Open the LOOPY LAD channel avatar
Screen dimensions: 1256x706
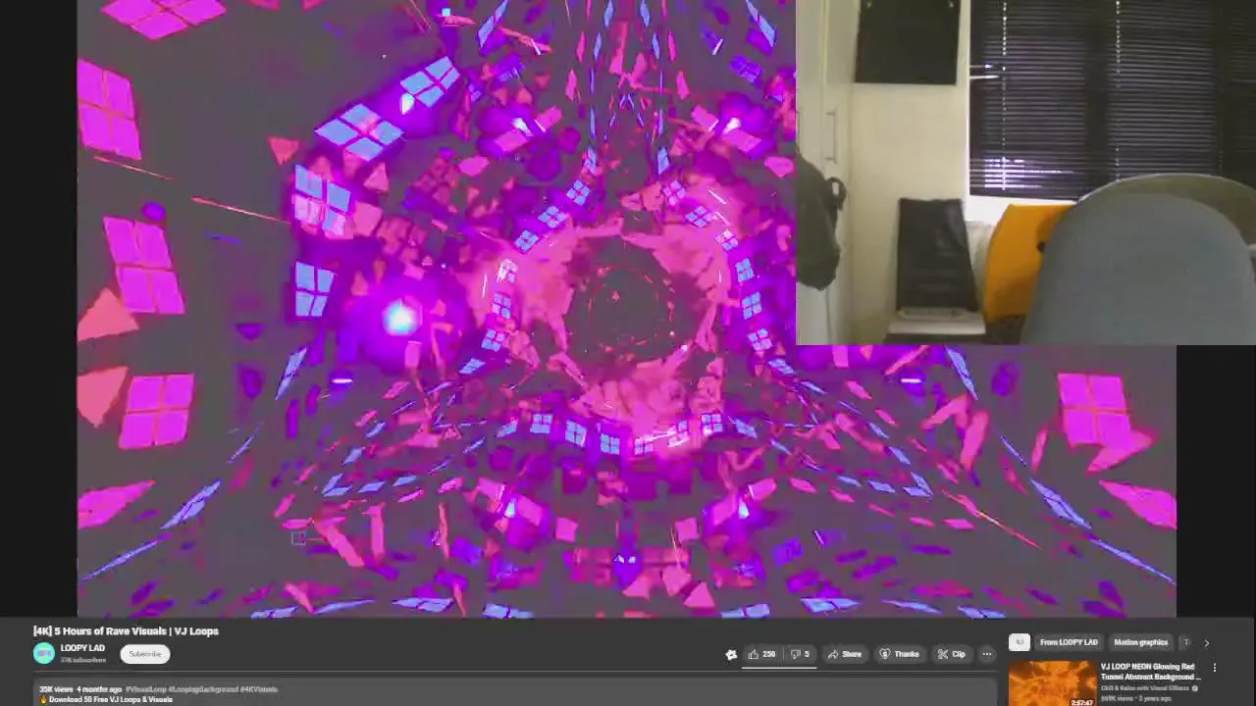pos(44,653)
